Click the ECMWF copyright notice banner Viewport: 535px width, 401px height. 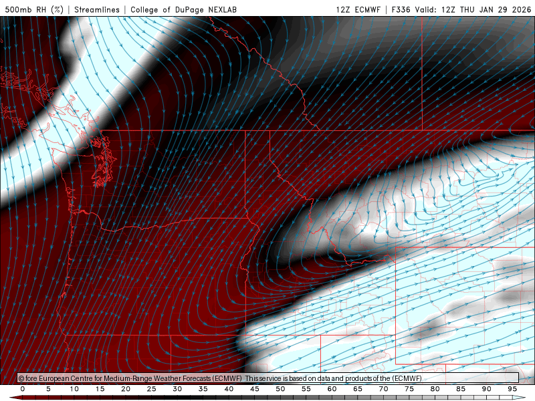(x=268, y=378)
